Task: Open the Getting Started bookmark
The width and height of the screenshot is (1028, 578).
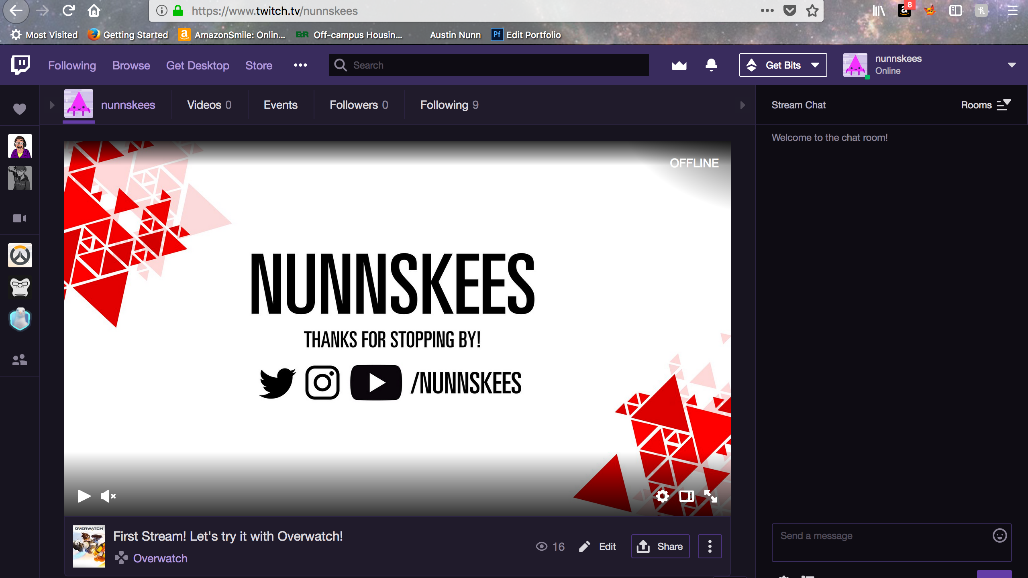Action: 128,35
